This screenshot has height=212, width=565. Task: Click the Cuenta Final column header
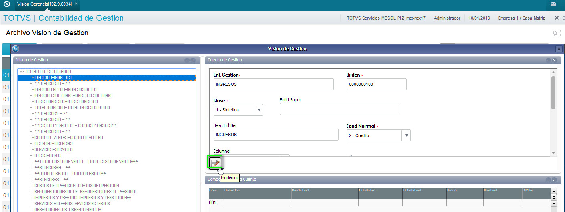[x=325, y=193]
